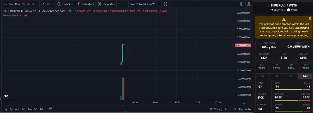Choose the candlestick chart style icon
The width and height of the screenshot is (313, 113).
pos(49,4)
